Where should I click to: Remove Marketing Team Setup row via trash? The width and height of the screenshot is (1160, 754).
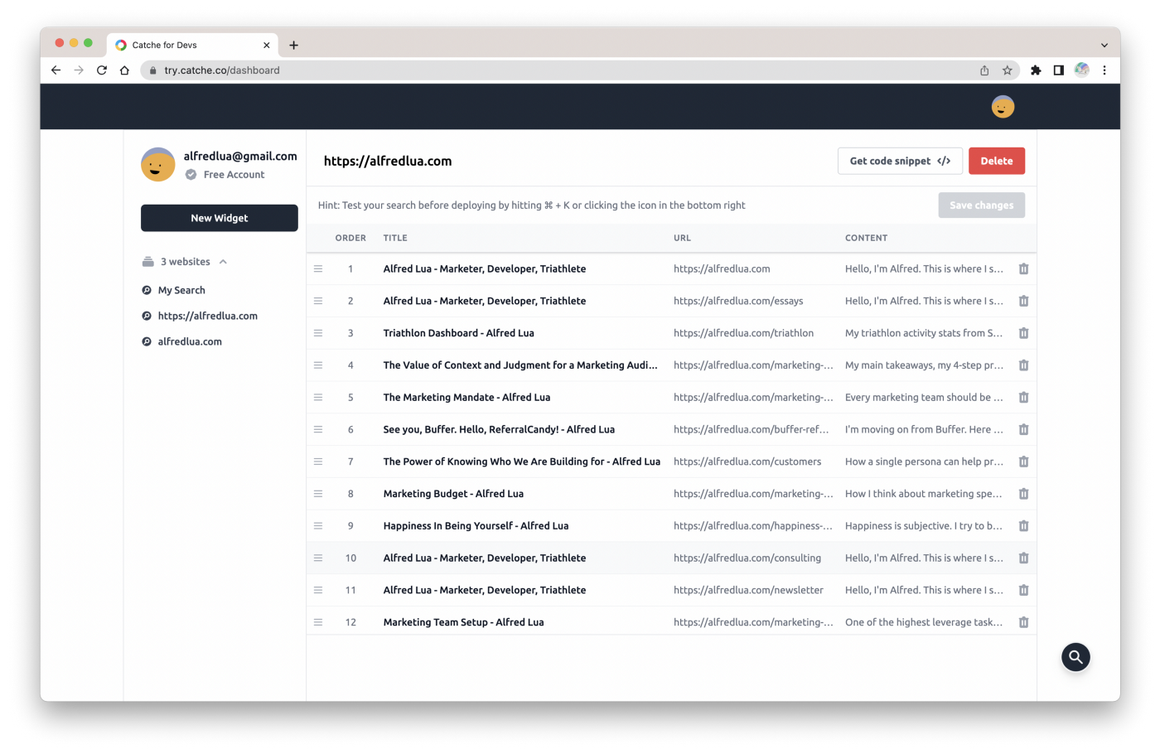(1023, 622)
